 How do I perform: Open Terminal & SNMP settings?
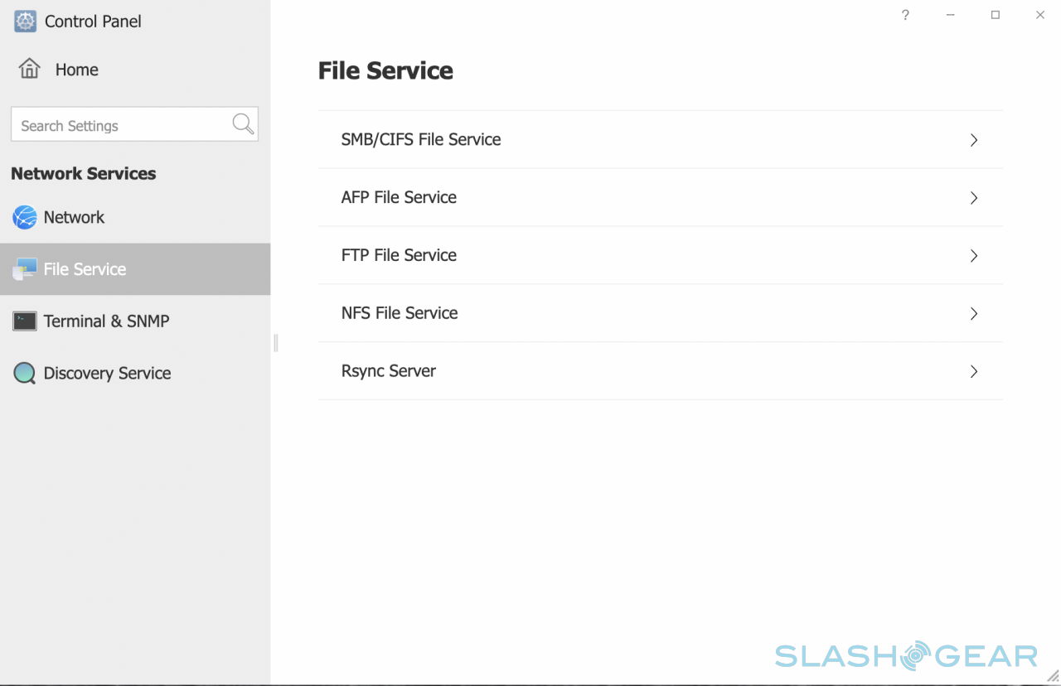click(106, 321)
